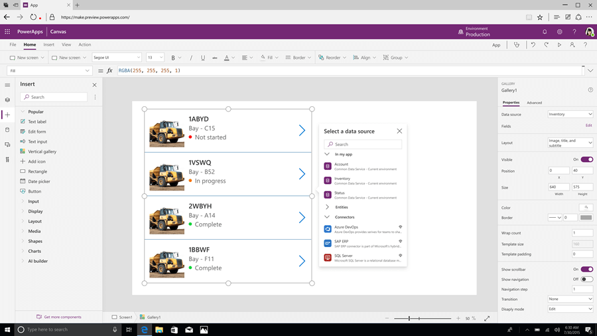This screenshot has width=597, height=336.
Task: Add the SQL Server connector
Action: [x=363, y=258]
